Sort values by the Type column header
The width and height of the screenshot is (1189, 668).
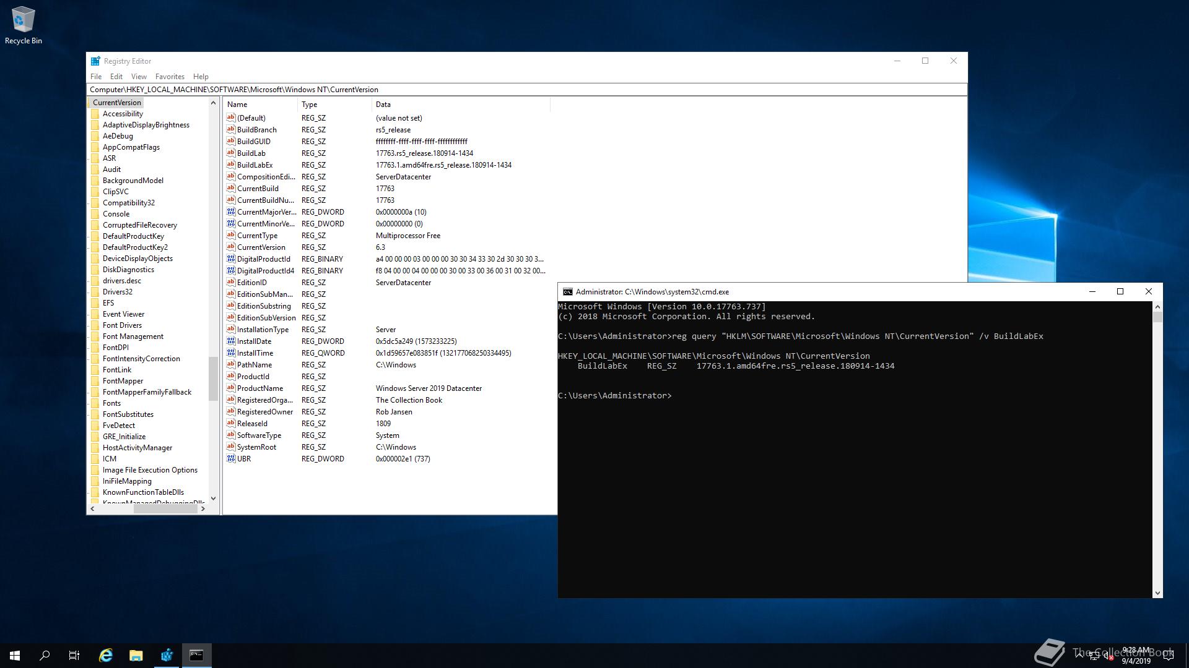click(334, 105)
